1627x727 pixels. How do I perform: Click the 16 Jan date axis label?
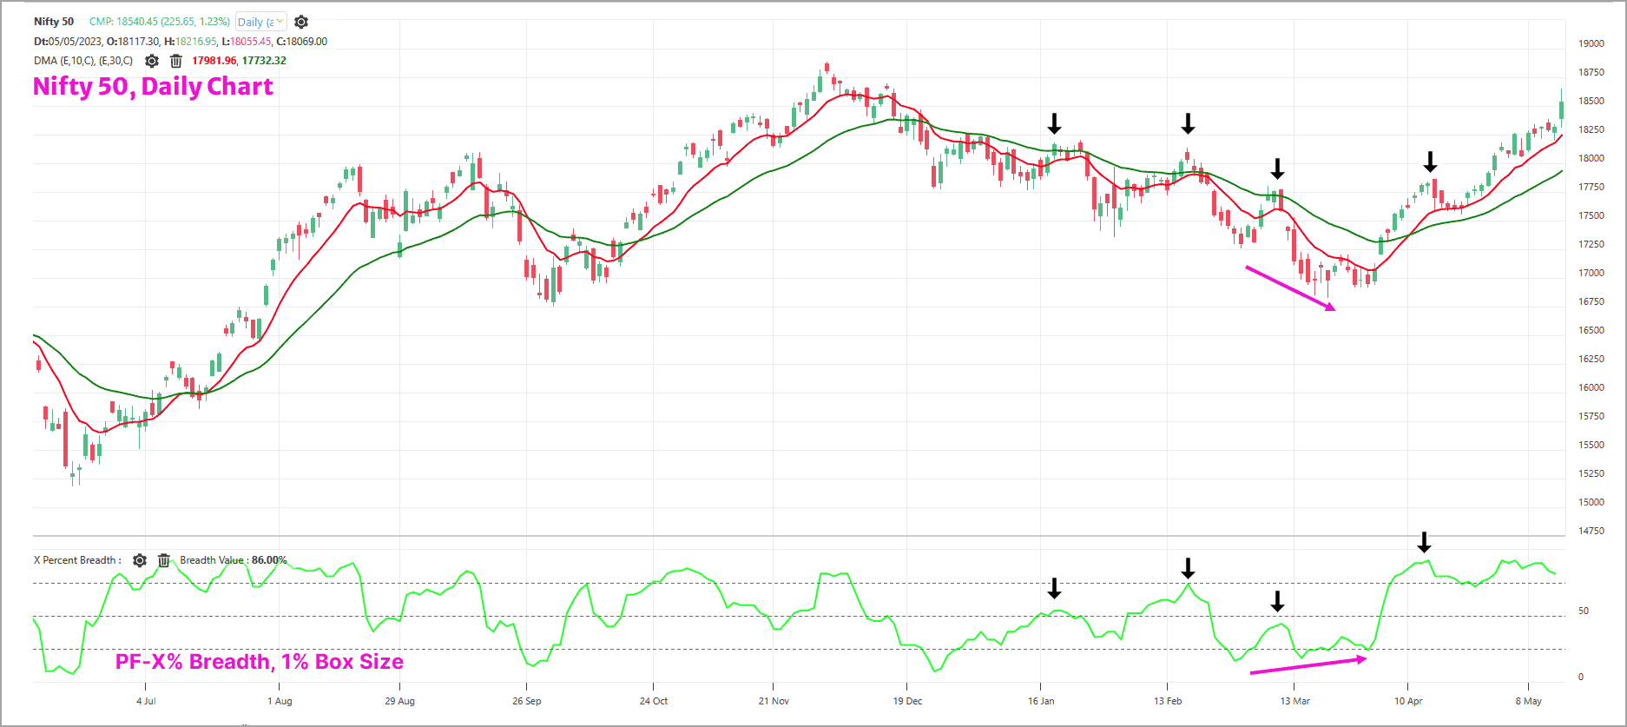point(1041,701)
